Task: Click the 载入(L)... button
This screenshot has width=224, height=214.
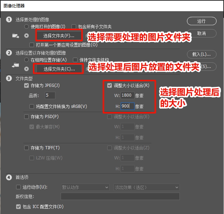Action: [202, 54]
